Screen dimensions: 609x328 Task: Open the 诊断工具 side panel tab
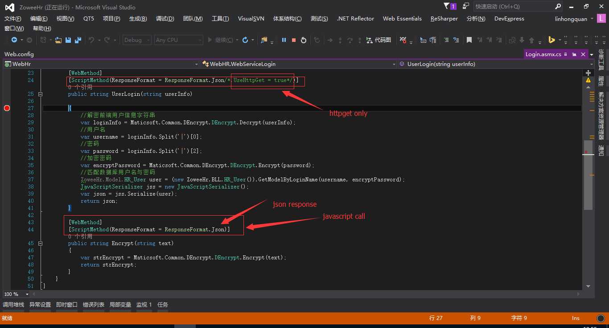(601, 60)
